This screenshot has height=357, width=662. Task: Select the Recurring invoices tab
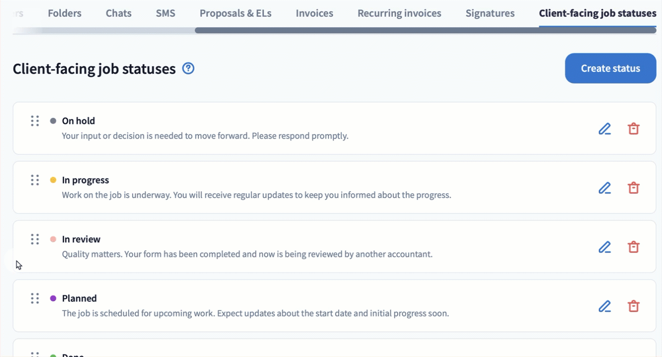pos(399,14)
